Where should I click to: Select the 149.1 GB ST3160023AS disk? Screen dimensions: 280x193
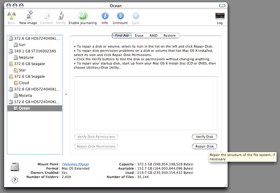pyautogui.click(x=35, y=51)
